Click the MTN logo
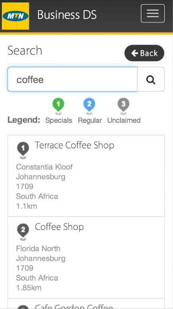 (16, 16)
